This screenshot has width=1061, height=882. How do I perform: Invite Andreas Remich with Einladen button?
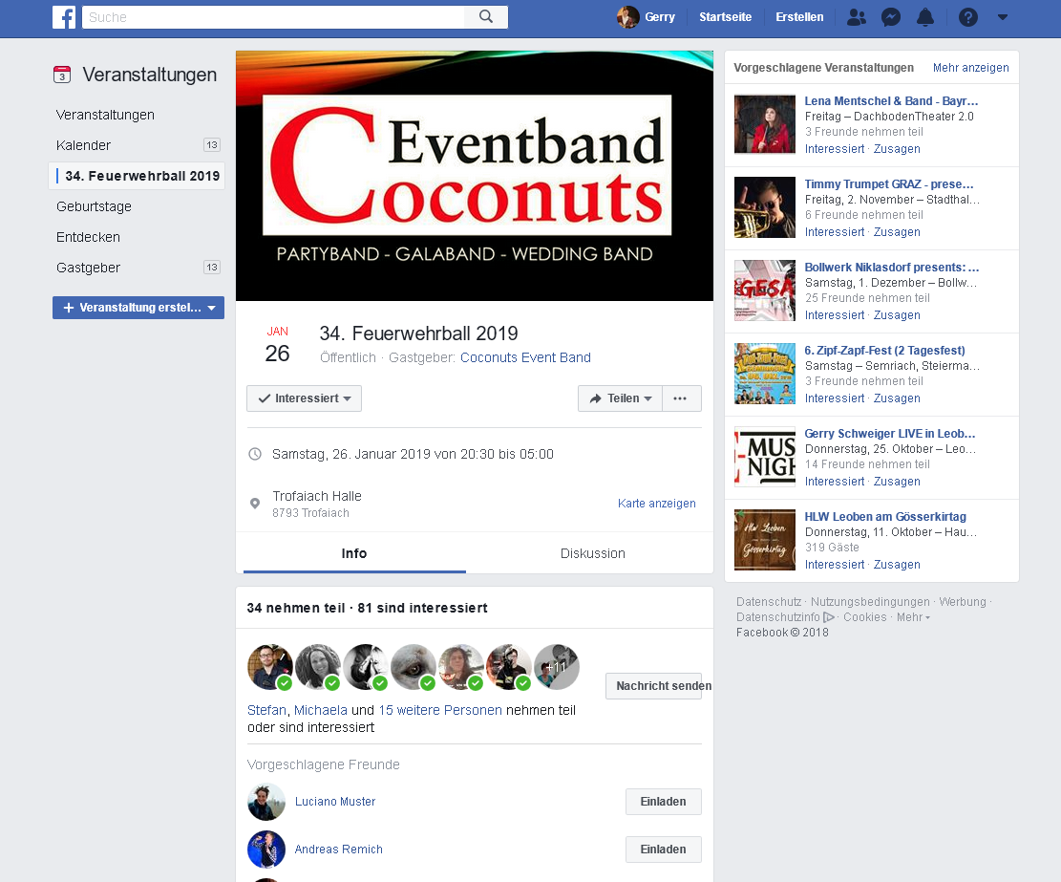(663, 850)
